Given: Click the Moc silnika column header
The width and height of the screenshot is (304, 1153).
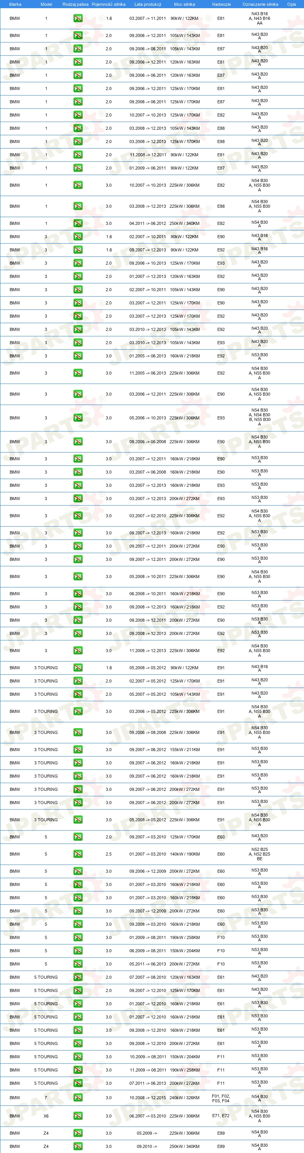Looking at the screenshot, I should [184, 4].
